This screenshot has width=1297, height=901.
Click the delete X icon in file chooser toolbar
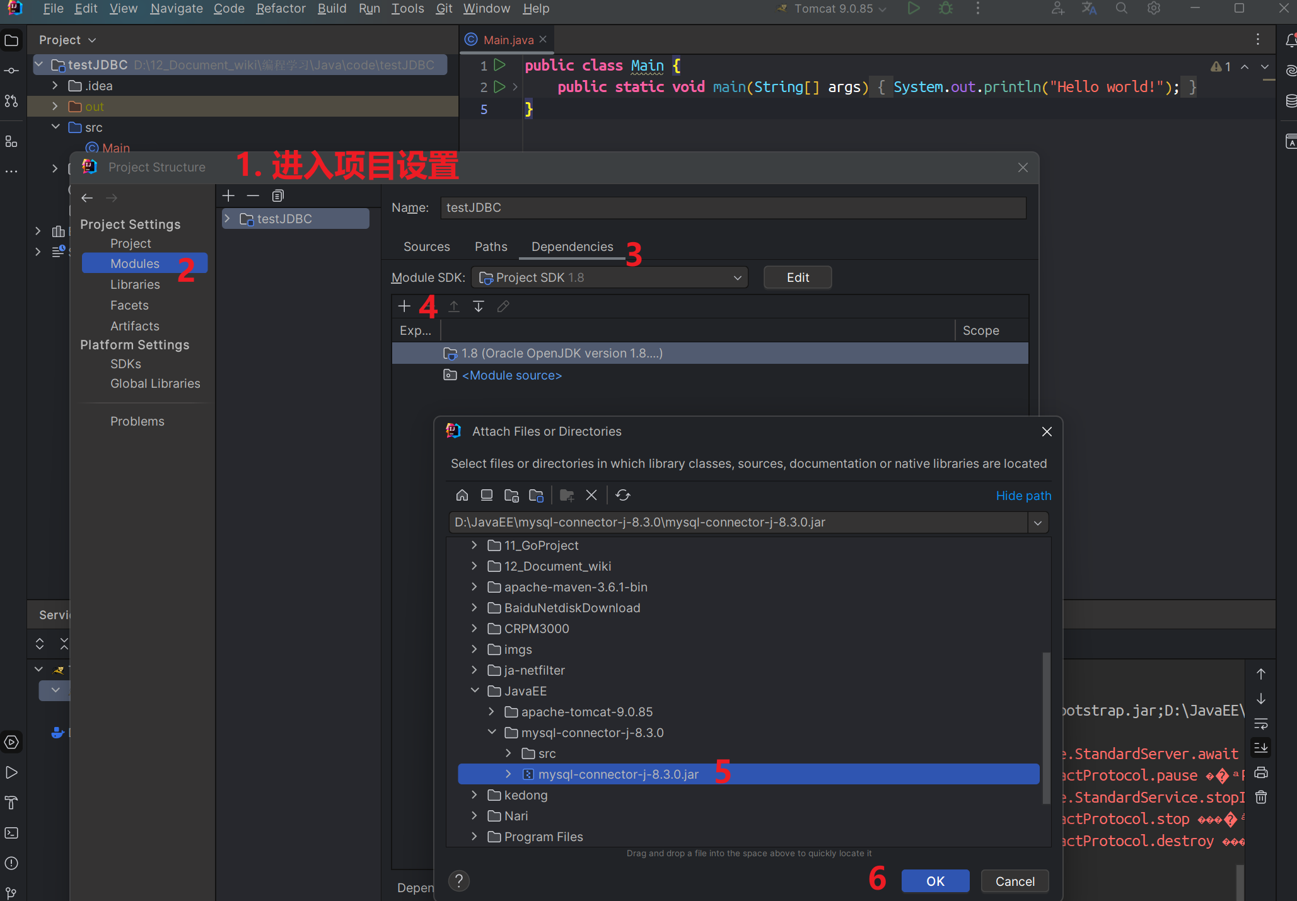pyautogui.click(x=591, y=496)
